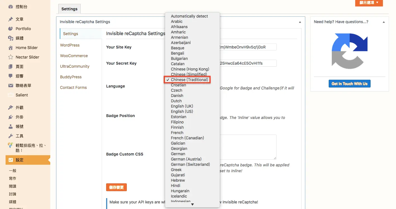Image resolution: width=396 pixels, height=209 pixels.
Task: Choose Chinese (Hong Kong) language option
Action: [190, 69]
